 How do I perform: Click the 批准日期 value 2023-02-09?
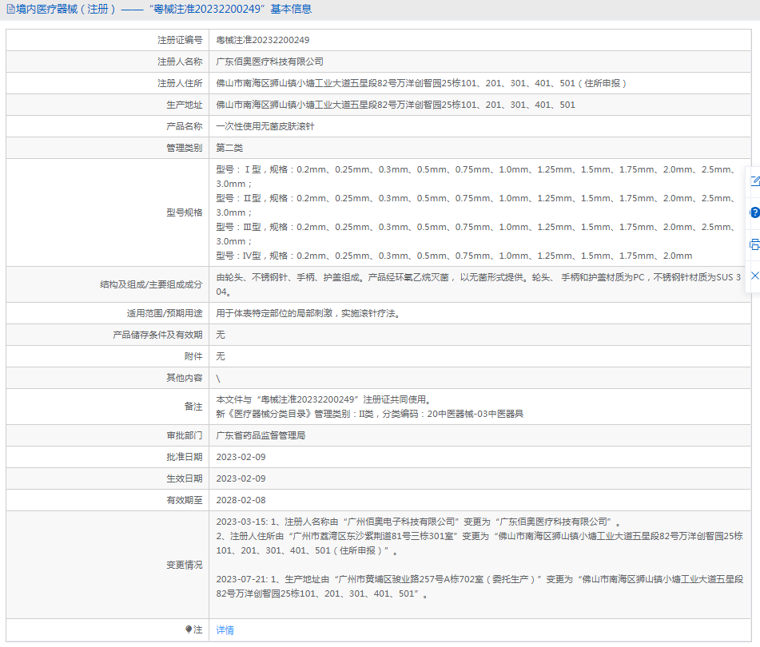[x=241, y=457]
